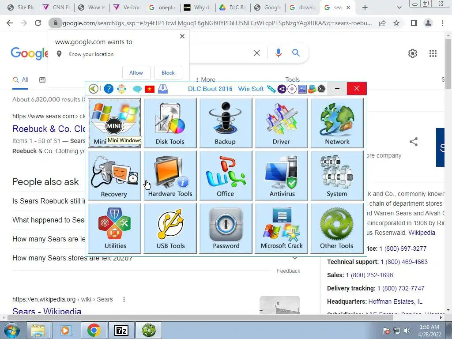Reload the Chrome page
The height and width of the screenshot is (339, 452).
(38, 23)
